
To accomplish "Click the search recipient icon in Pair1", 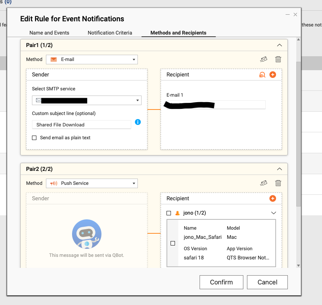I will [262, 75].
